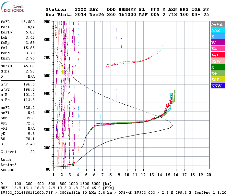Click the AXN value 713
The height and width of the screenshot is (195, 227).
173,15
